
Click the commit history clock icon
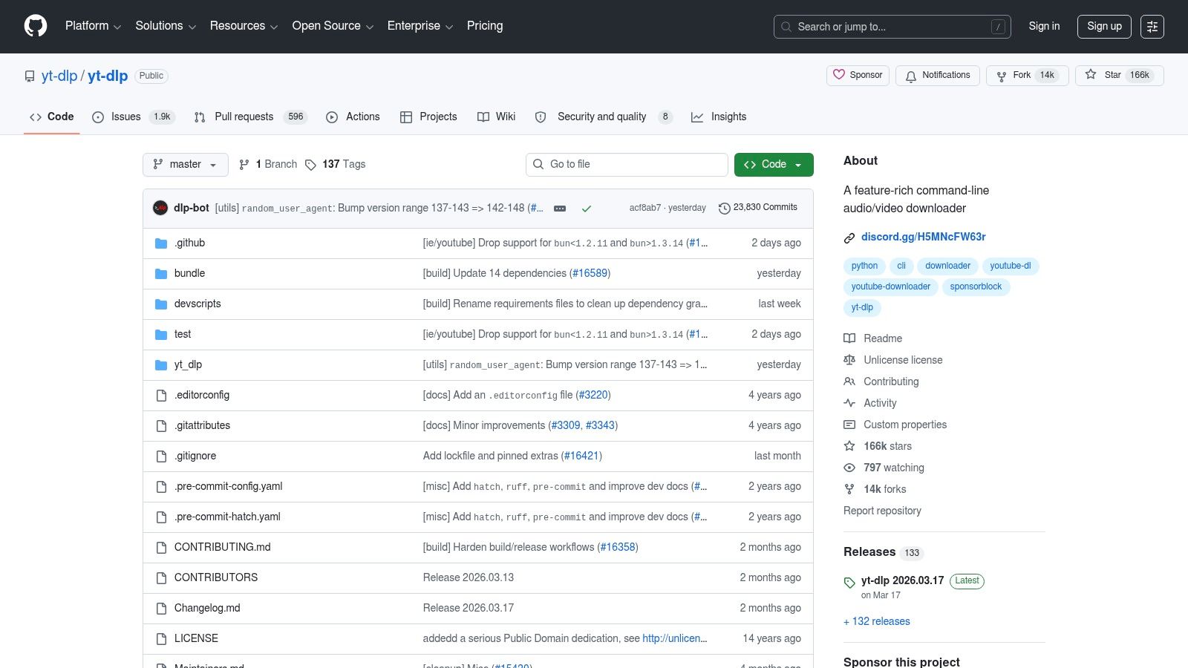pyautogui.click(x=725, y=209)
